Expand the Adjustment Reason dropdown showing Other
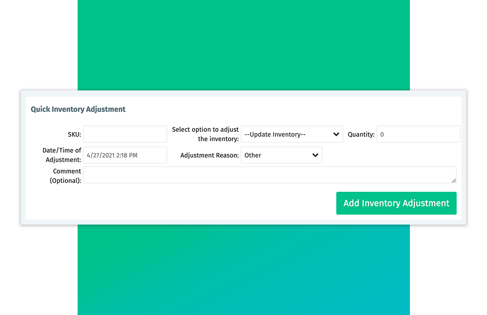 tap(281, 155)
